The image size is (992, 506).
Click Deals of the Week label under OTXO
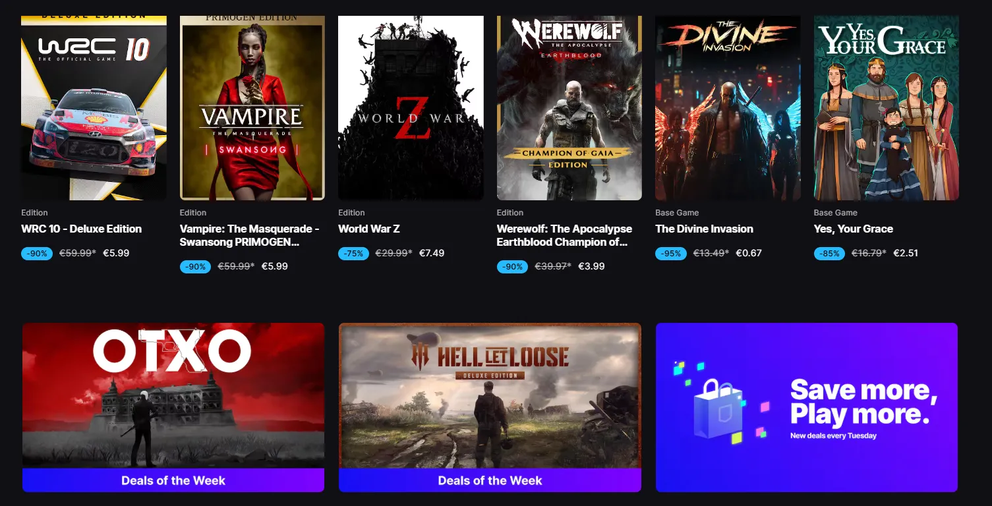(173, 481)
